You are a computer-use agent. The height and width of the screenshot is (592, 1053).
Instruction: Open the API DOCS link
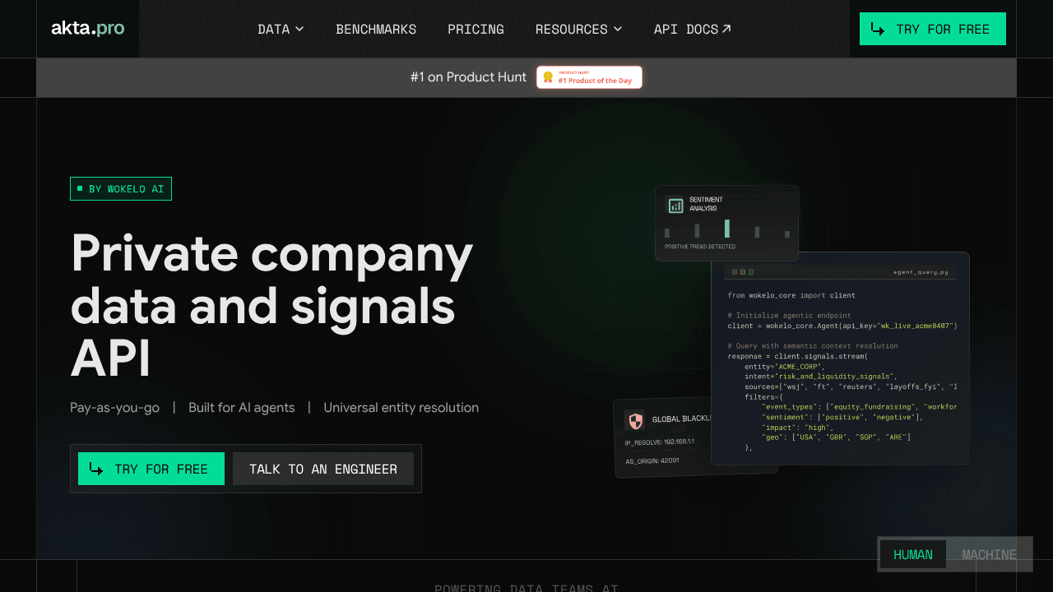(x=692, y=29)
